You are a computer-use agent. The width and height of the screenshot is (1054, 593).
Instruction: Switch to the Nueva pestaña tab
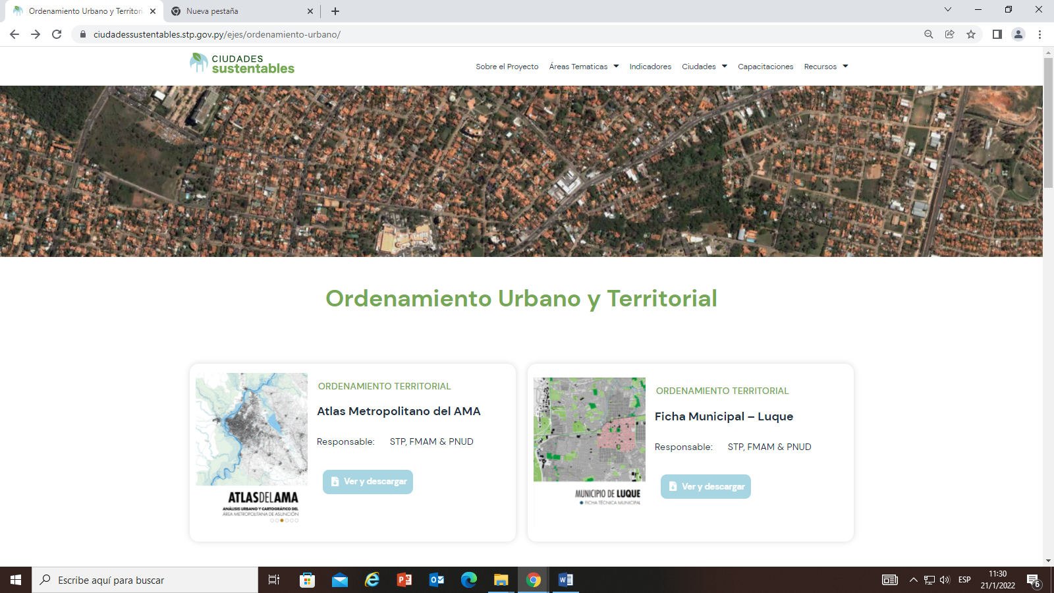(x=237, y=11)
